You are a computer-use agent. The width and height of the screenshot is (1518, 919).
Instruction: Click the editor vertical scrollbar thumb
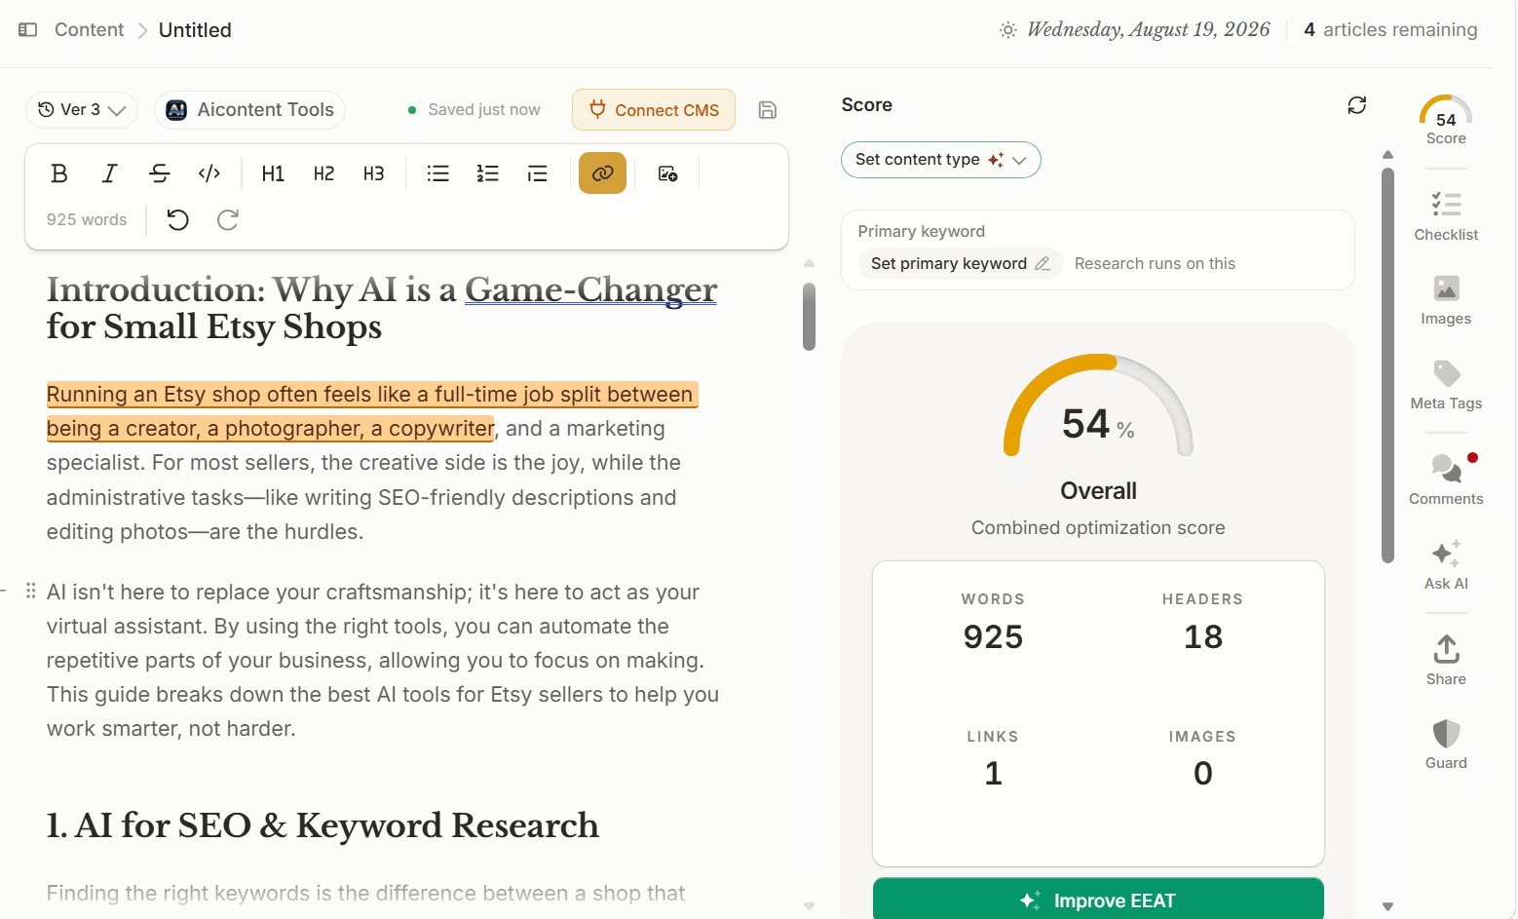(809, 316)
